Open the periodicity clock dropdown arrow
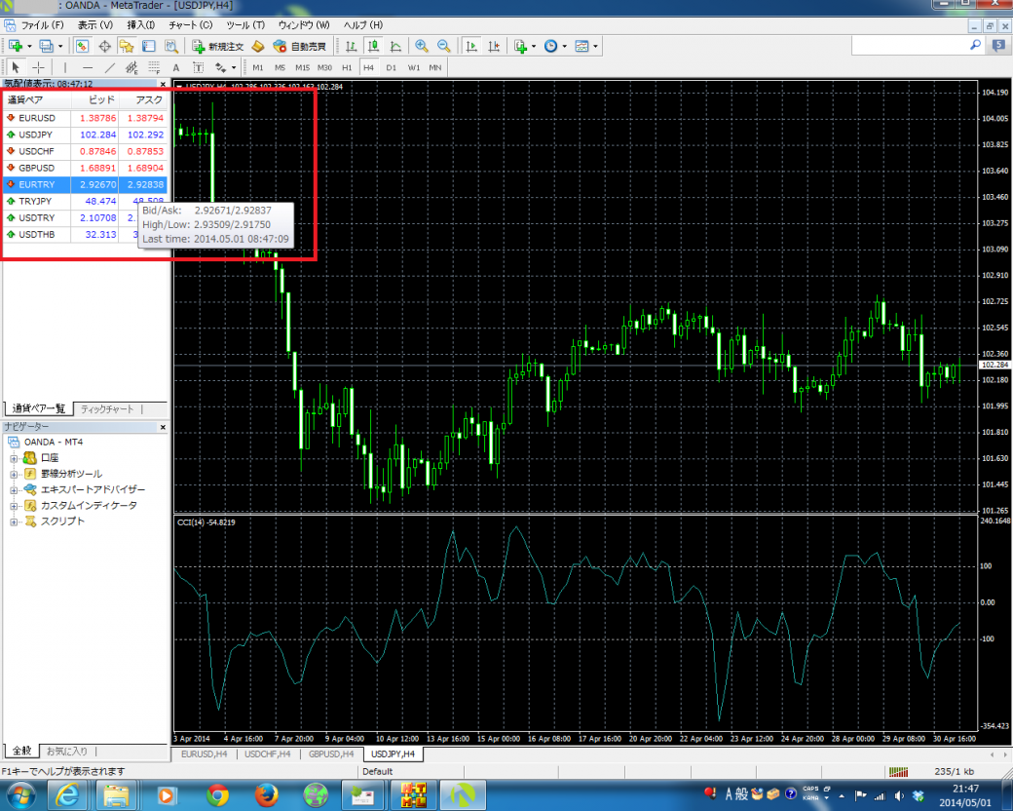This screenshot has height=811, width=1013. click(566, 46)
